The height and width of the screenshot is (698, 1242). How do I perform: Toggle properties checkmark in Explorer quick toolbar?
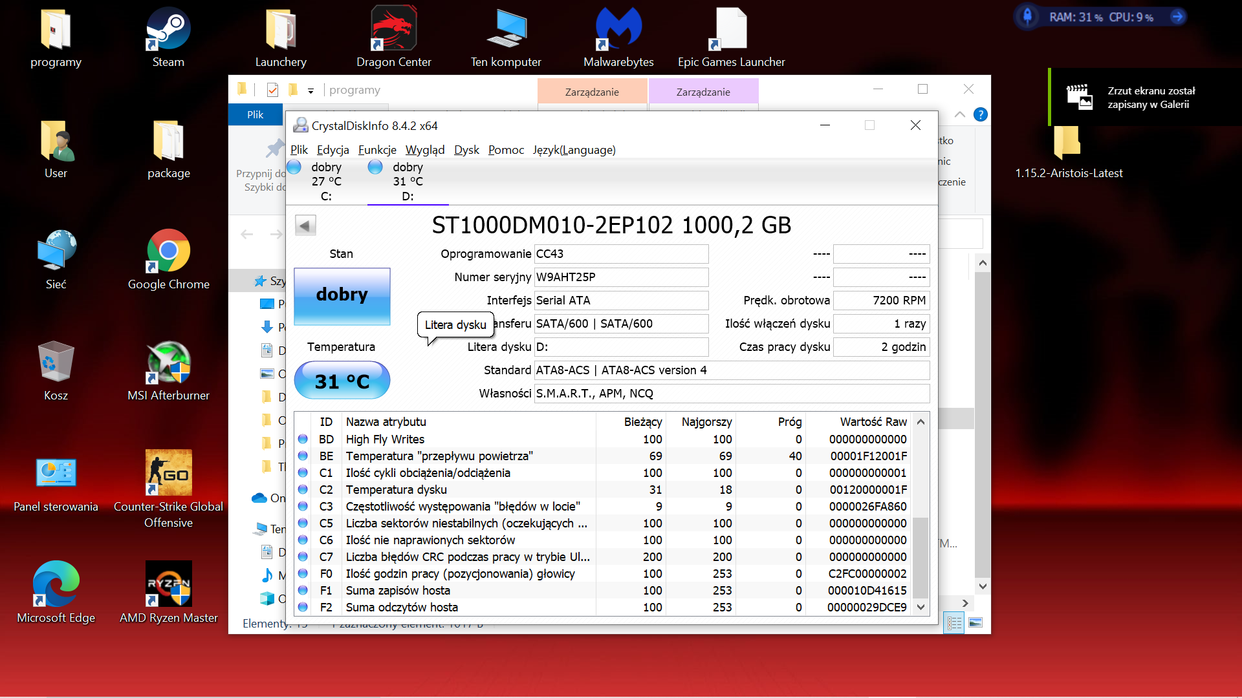click(272, 90)
